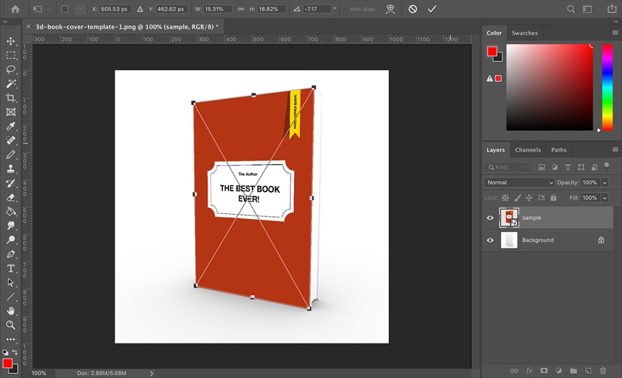Switch to the Swatches tab
This screenshot has height=378, width=622.
(525, 33)
